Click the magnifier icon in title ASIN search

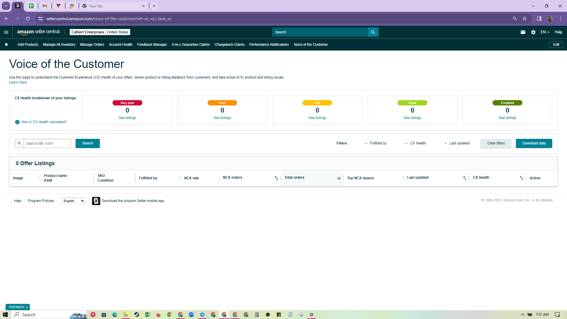pos(19,143)
